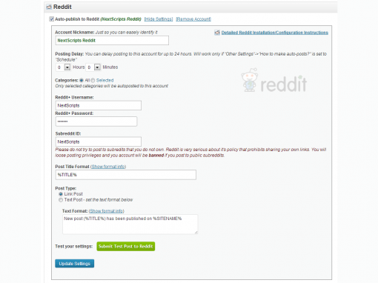Choose the Text Post radio option
The image size is (378, 283).
pos(61,200)
